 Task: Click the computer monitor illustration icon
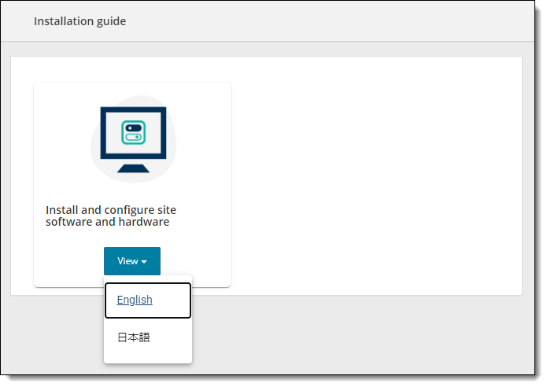[x=132, y=138]
